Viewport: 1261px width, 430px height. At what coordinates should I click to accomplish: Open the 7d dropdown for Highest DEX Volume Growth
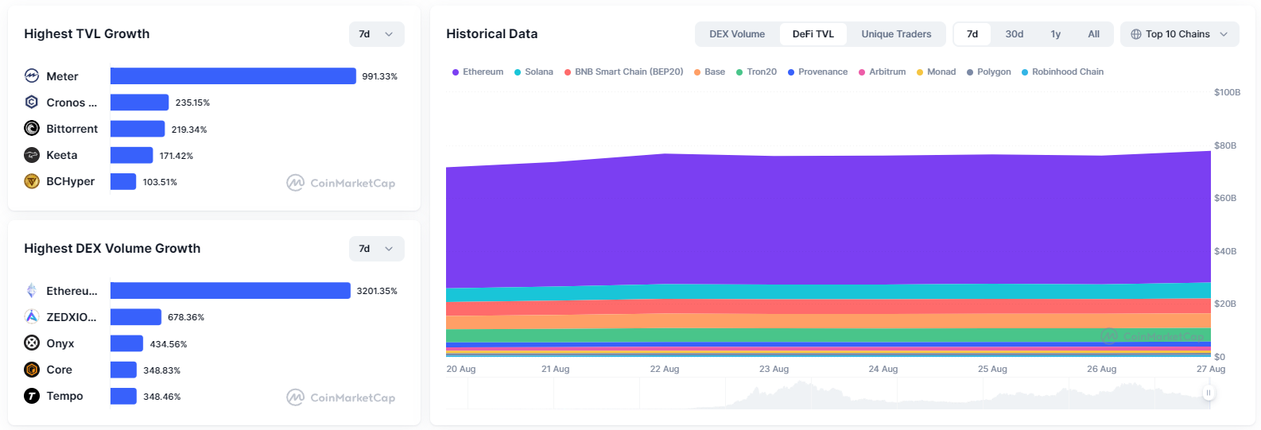(377, 249)
